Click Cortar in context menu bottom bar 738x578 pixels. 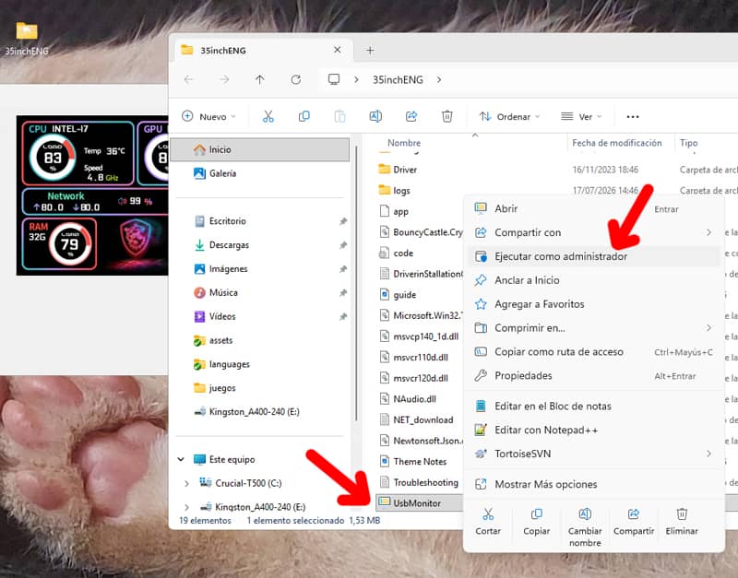[x=488, y=522]
